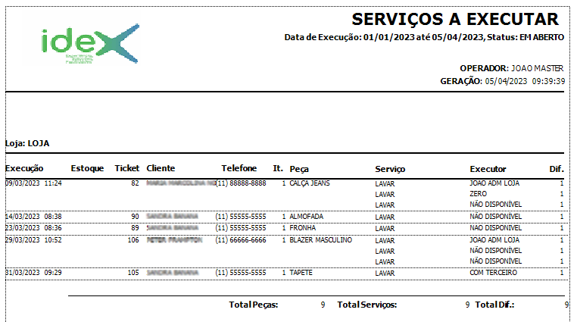The height and width of the screenshot is (322, 577).
Task: Click the 'TAPETE' item
Action: click(301, 272)
